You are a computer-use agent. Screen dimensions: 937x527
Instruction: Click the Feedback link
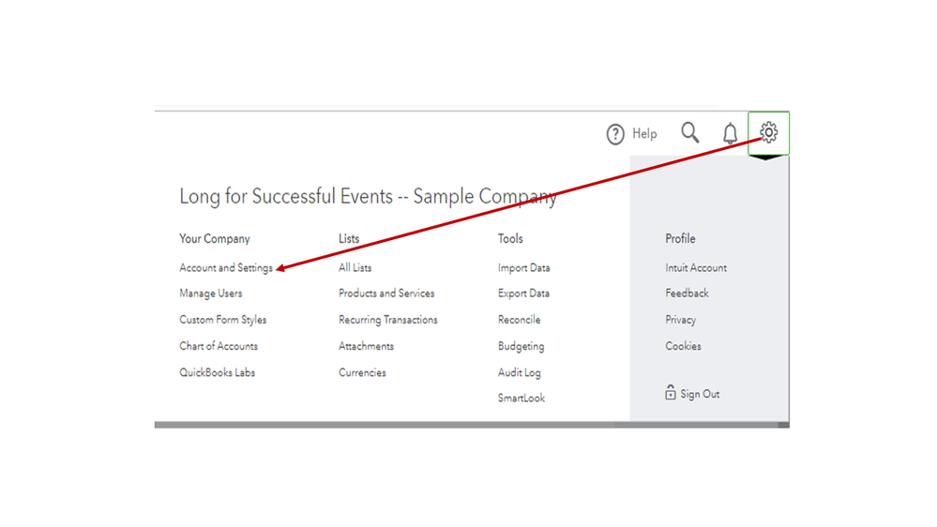point(688,294)
